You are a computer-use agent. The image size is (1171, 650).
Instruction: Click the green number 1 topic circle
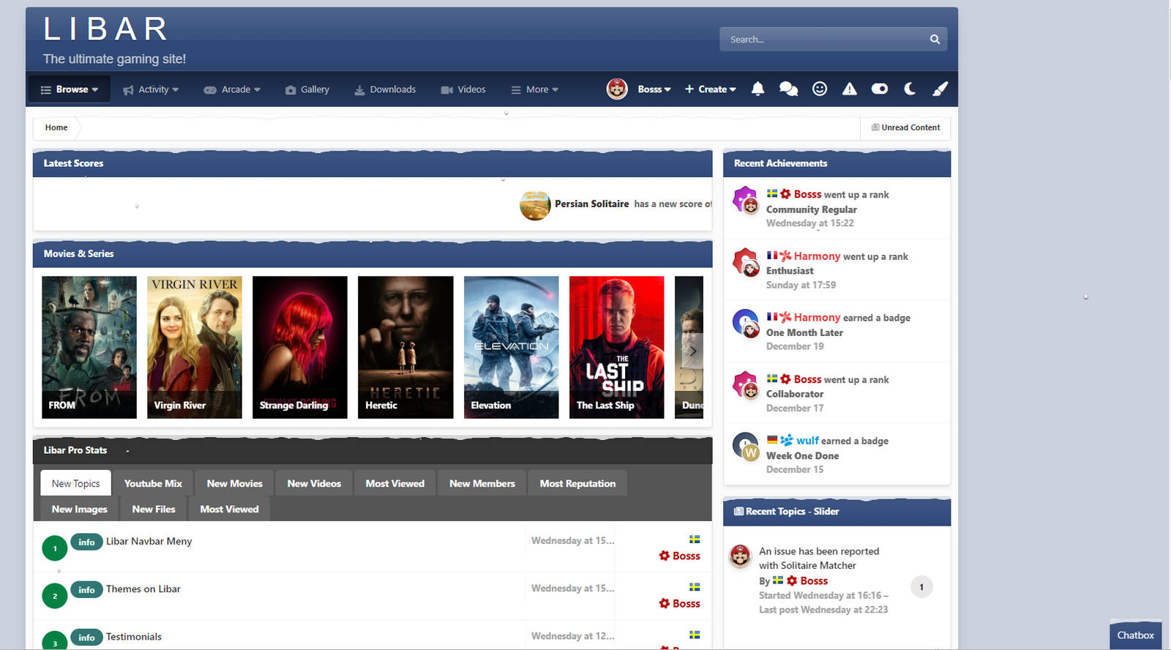tap(55, 548)
